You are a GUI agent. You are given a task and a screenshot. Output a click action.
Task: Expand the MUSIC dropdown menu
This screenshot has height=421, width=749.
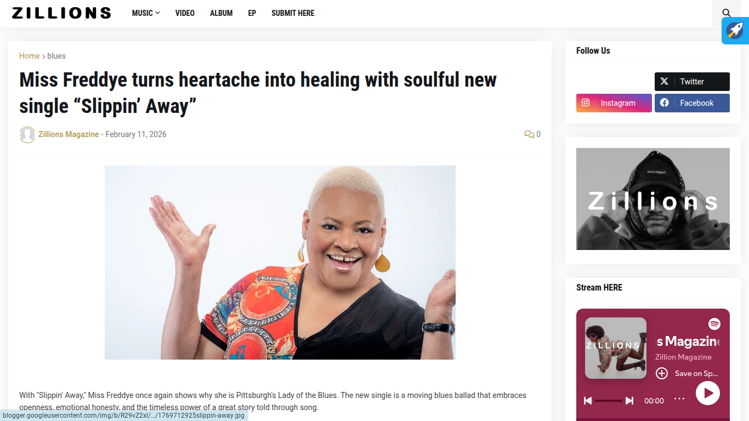click(x=146, y=13)
